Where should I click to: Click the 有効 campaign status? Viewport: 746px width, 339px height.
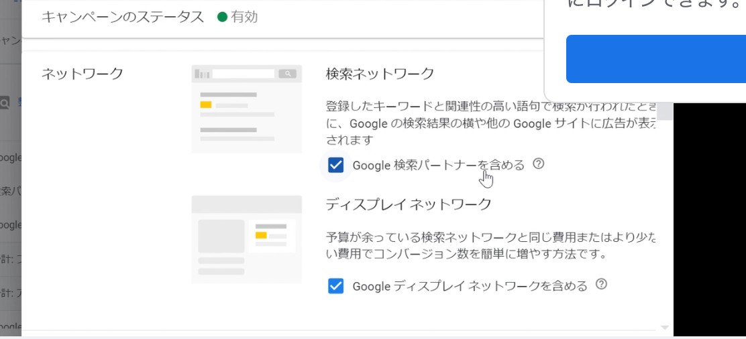(x=237, y=17)
